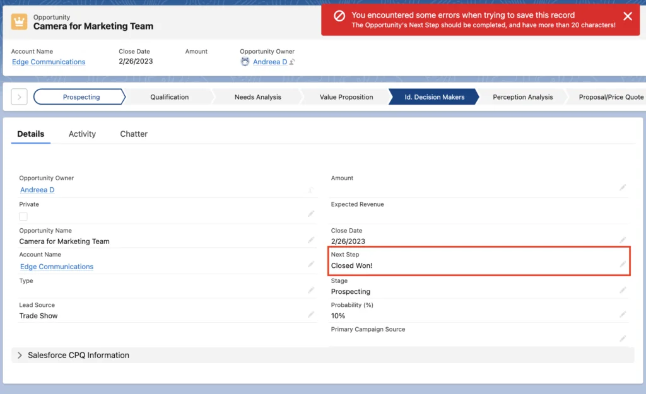Viewport: 646px width, 394px height.
Task: Click the error banner warning icon
Action: point(339,16)
